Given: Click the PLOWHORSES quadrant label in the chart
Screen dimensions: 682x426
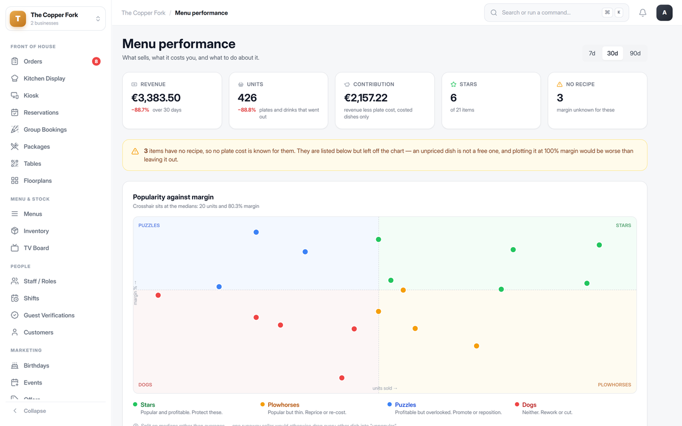Looking at the screenshot, I should coord(614,385).
